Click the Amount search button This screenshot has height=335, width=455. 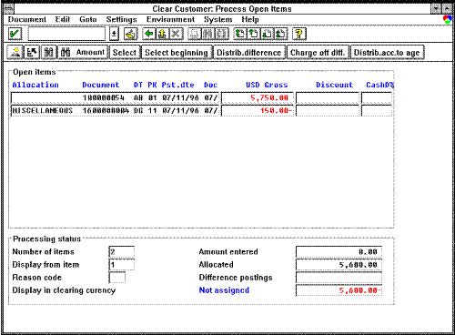83,52
